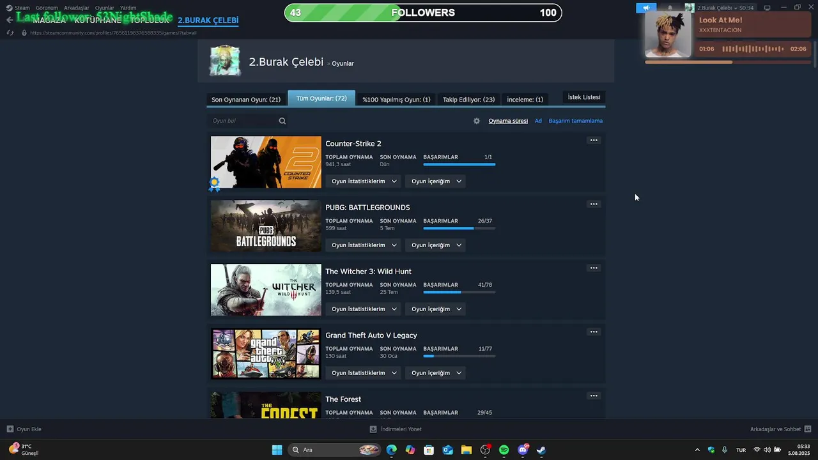
Task: Open Microsoft Edge from the taskbar
Action: [x=391, y=450]
